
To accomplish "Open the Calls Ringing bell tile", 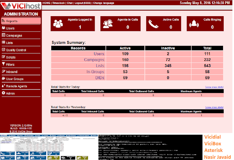I will tap(205, 24).
